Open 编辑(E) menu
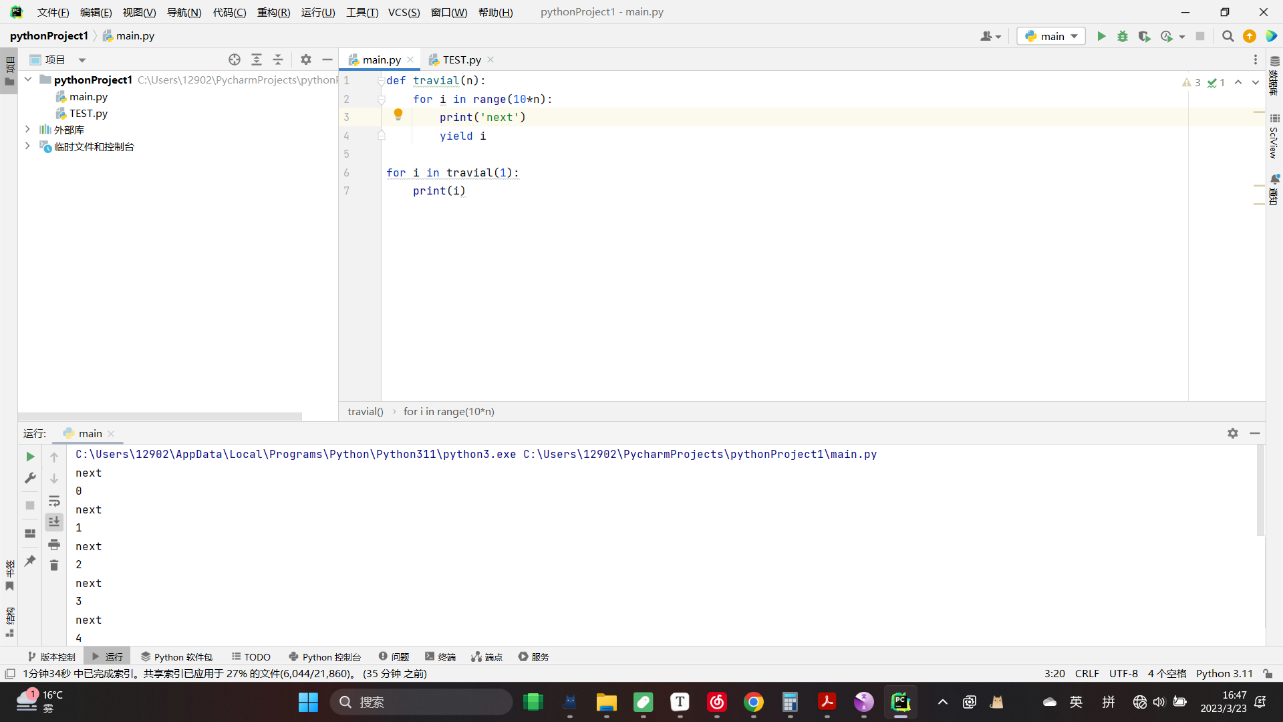The height and width of the screenshot is (722, 1283). point(96,12)
